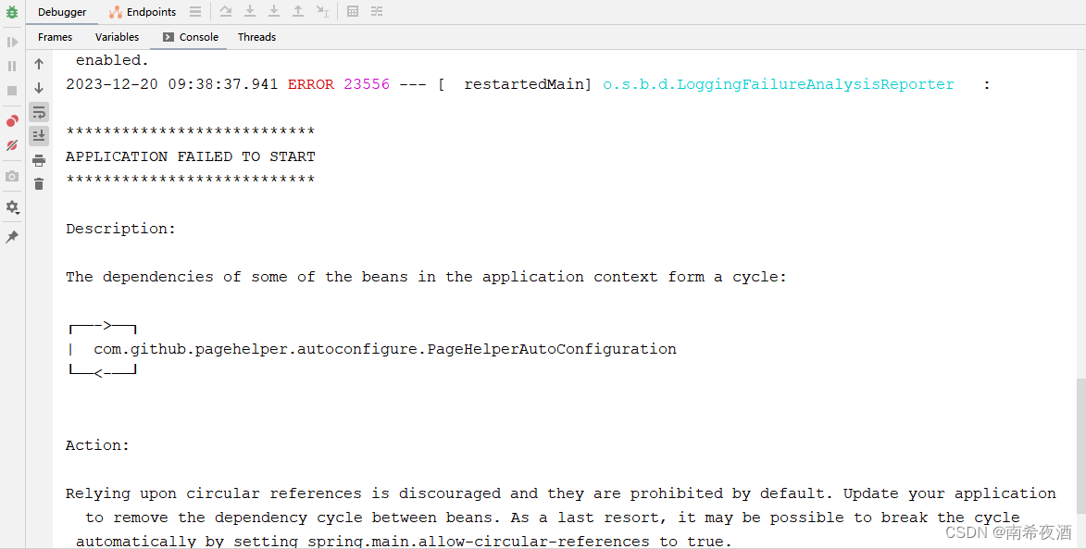Screen dimensions: 1086x549
Task: Open the Evaluate Expression calculator icon
Action: [353, 10]
